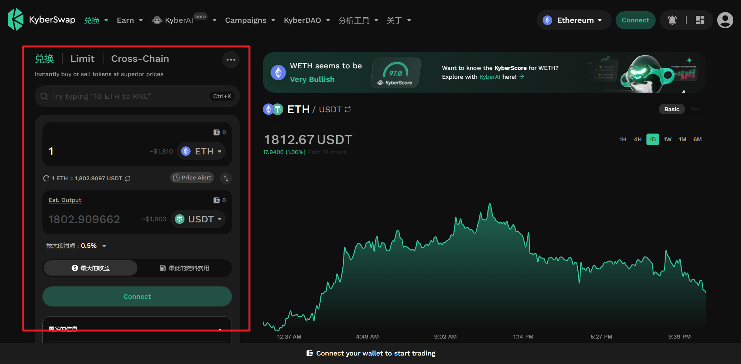Expand the Earn menu
The width and height of the screenshot is (741, 364).
[x=130, y=20]
